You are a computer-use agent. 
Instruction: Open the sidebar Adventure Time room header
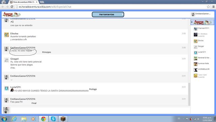coord(202,22)
